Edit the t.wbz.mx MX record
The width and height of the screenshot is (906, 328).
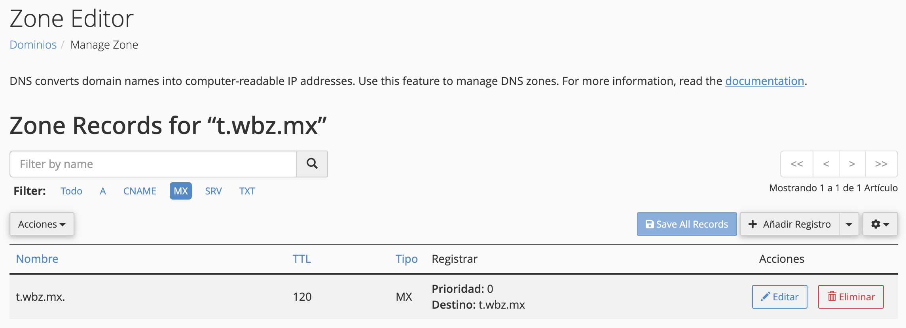779,297
